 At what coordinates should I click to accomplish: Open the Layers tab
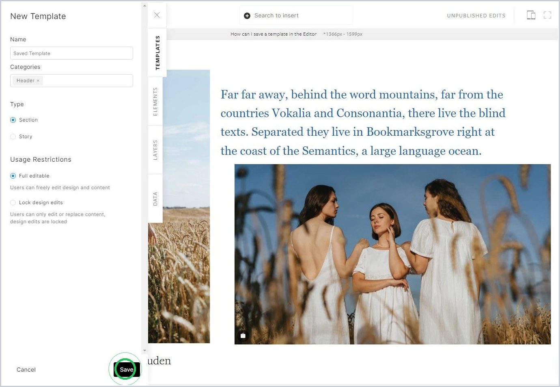pyautogui.click(x=155, y=150)
